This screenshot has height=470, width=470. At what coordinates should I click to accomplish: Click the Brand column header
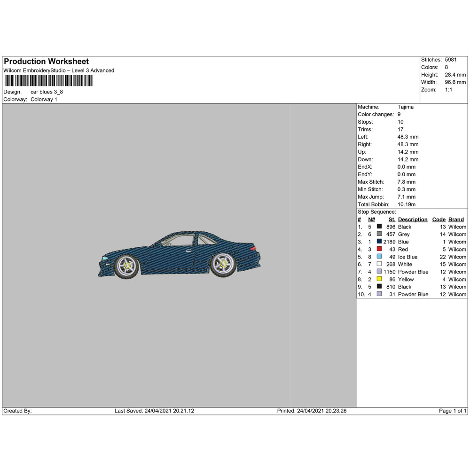[x=456, y=219]
